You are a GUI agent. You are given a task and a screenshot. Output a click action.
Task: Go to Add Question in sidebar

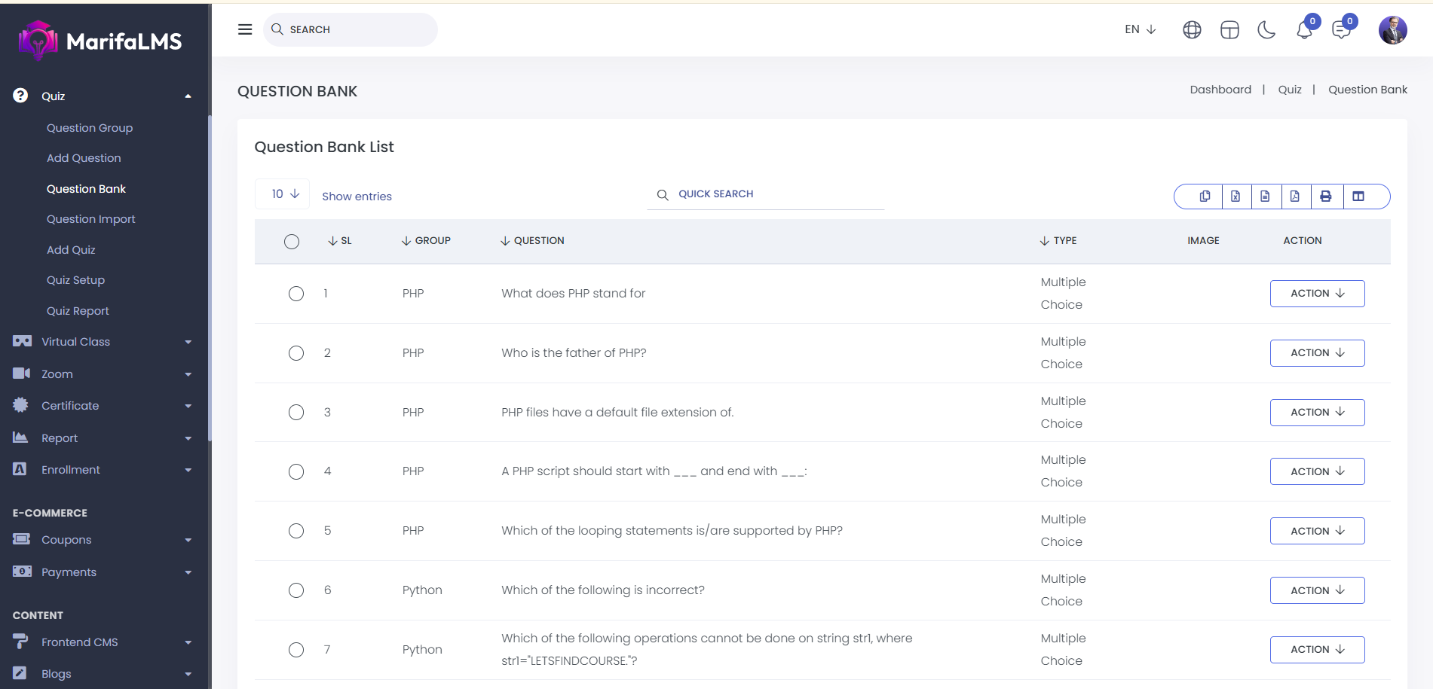pyautogui.click(x=84, y=158)
